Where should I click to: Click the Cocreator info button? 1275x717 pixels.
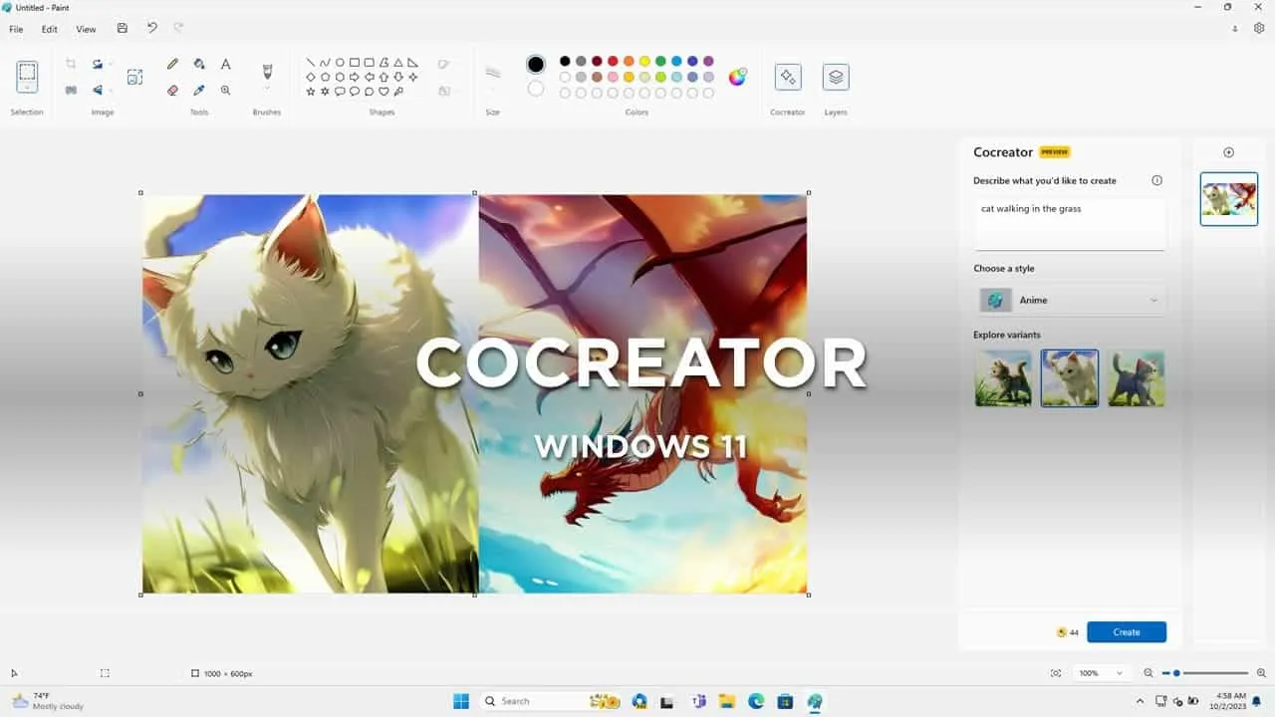click(x=1156, y=180)
